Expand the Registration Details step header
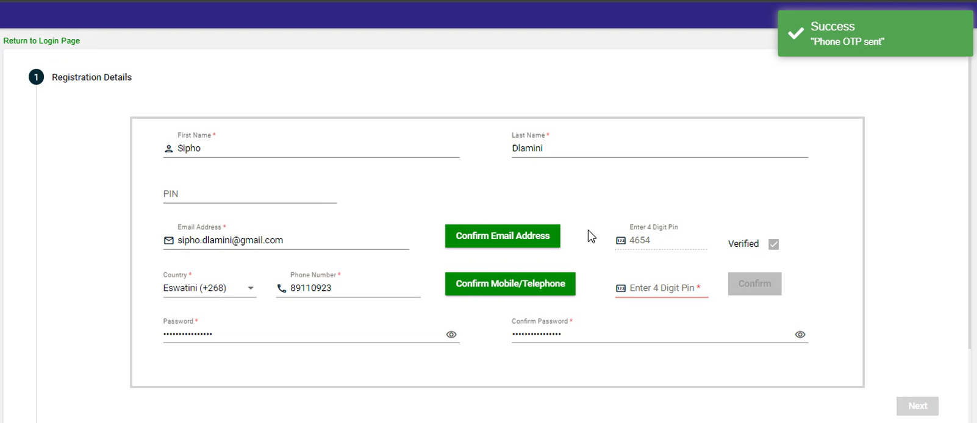 pos(91,77)
